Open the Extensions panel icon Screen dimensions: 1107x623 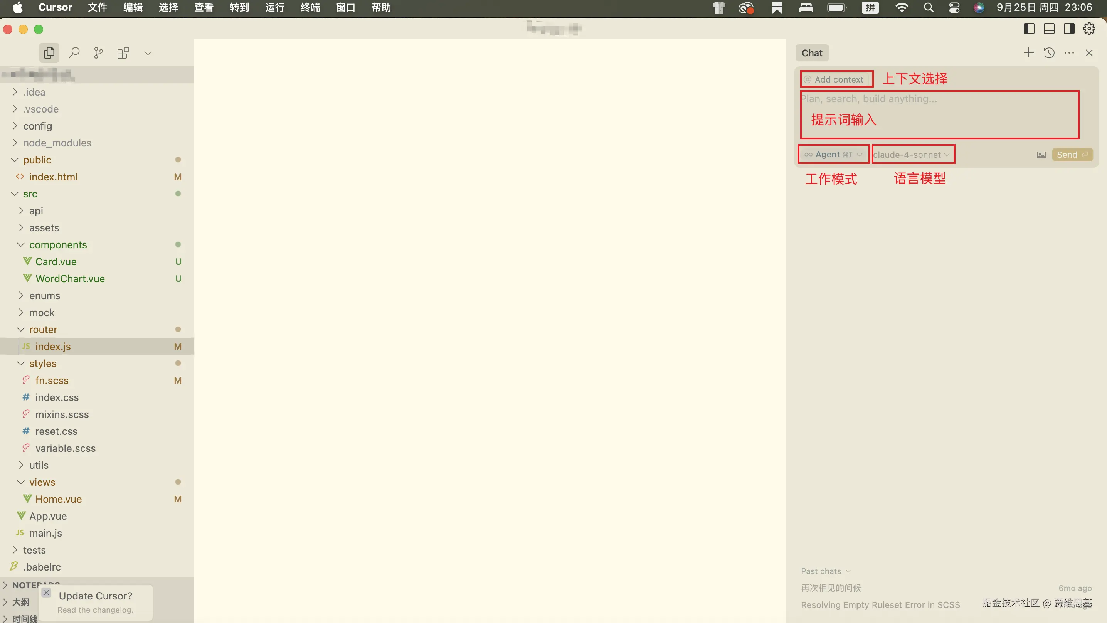click(123, 53)
